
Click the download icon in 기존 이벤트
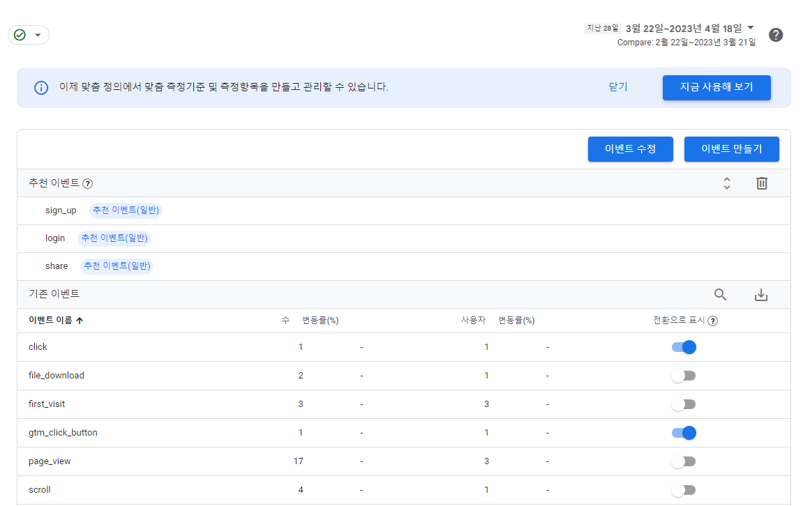coord(761,295)
